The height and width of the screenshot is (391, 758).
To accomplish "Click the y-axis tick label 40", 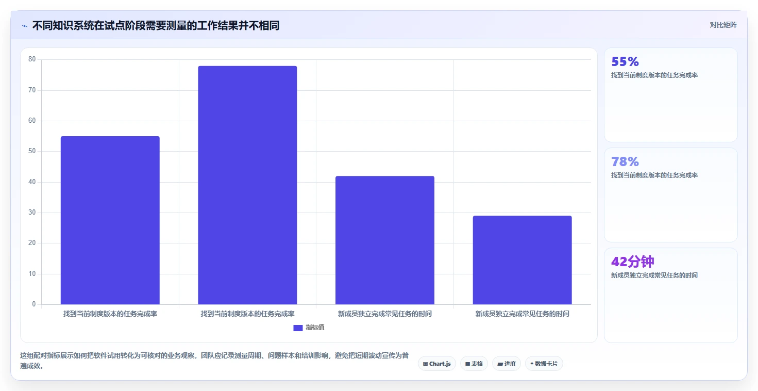I will (x=32, y=182).
